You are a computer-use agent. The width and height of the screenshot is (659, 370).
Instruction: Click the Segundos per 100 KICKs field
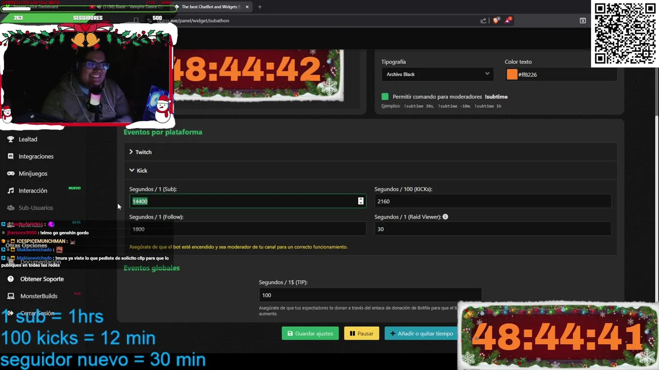493,201
